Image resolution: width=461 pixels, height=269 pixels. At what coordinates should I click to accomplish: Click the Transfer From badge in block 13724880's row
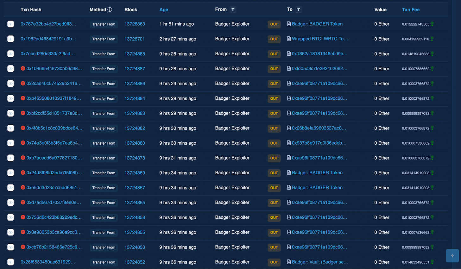(x=104, y=143)
